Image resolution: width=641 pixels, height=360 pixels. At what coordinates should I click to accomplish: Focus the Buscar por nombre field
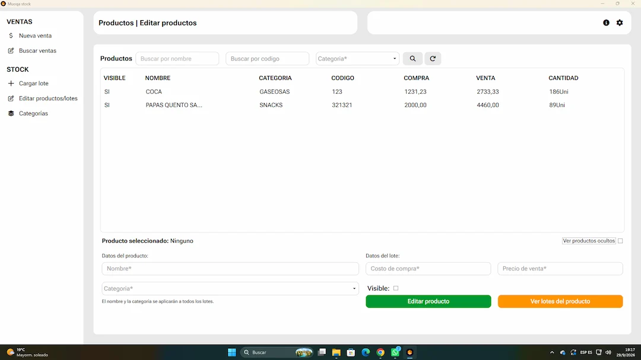(177, 59)
